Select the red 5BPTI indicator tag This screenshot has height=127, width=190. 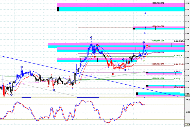tap(148, 46)
